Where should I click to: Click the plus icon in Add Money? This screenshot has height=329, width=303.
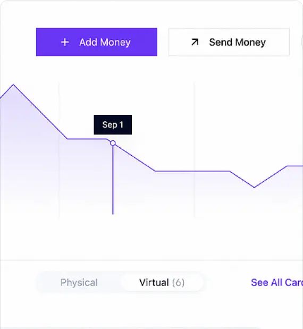coord(65,42)
